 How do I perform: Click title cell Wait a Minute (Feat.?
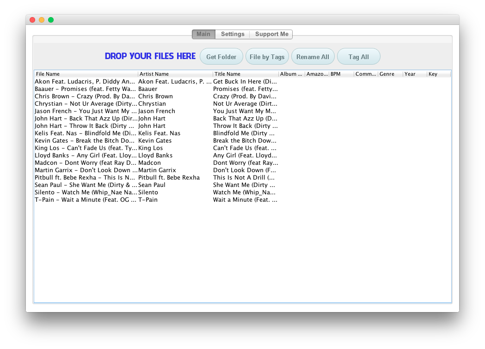tap(246, 200)
